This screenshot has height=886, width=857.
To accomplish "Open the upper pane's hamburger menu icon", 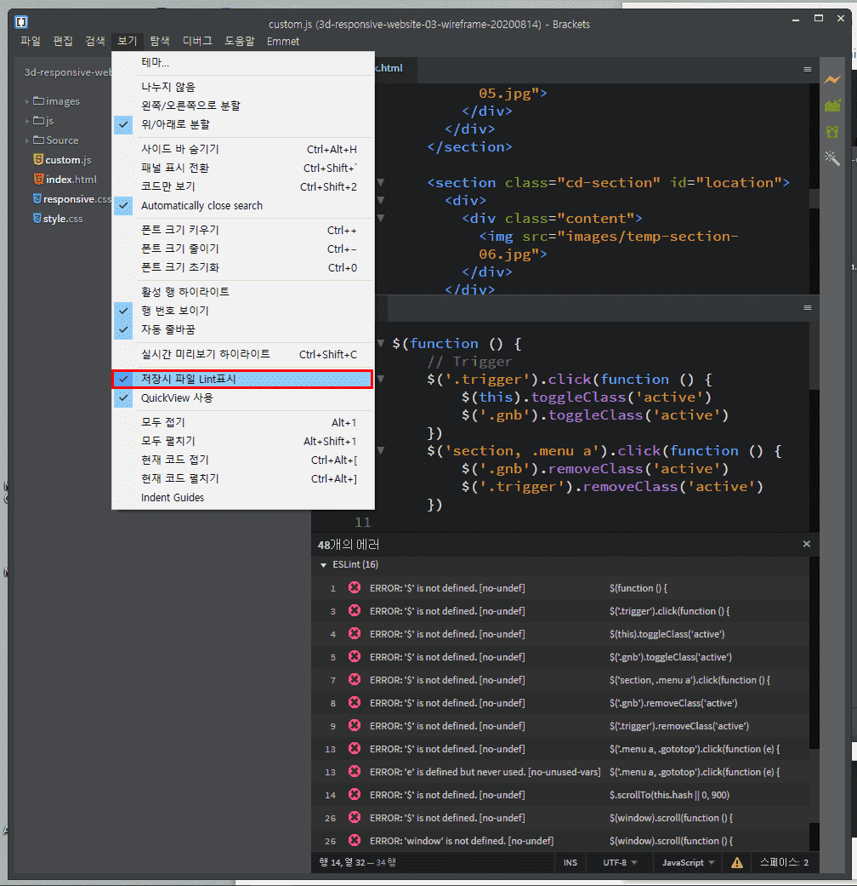I will point(808,69).
